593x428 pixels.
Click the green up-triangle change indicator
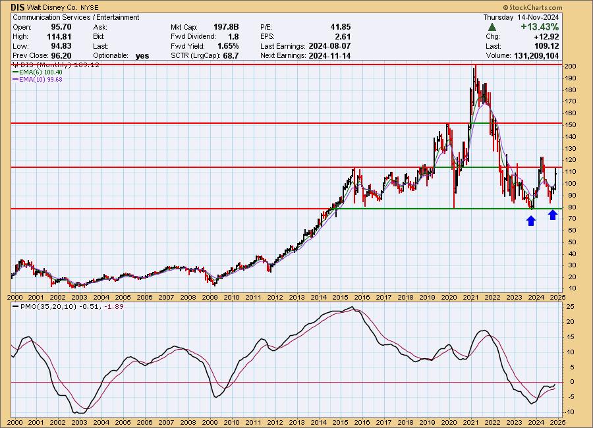click(492, 27)
